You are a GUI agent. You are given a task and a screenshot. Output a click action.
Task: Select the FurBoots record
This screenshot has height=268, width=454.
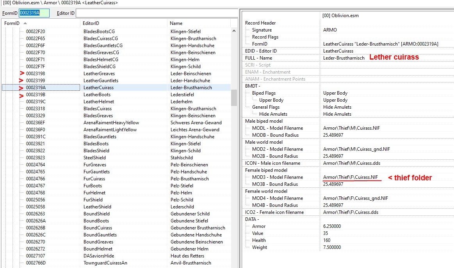(x=116, y=186)
